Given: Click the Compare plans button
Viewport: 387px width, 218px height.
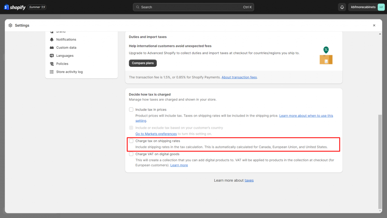Looking at the screenshot, I should (x=142, y=63).
